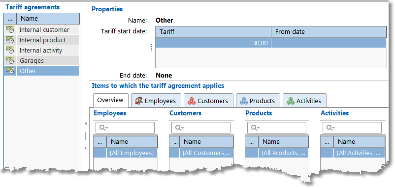This screenshot has width=395, height=188.
Task: Expand the Products search options dropdown
Action: coord(258,128)
